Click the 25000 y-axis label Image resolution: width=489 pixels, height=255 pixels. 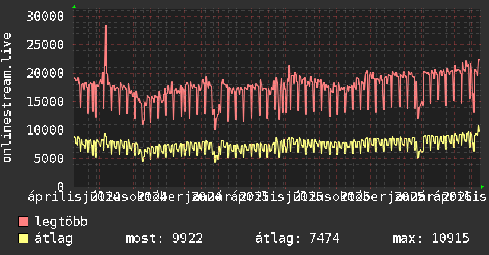click(x=45, y=45)
